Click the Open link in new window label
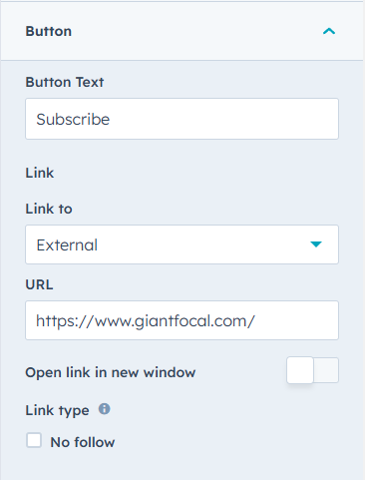The height and width of the screenshot is (480, 365). [111, 372]
